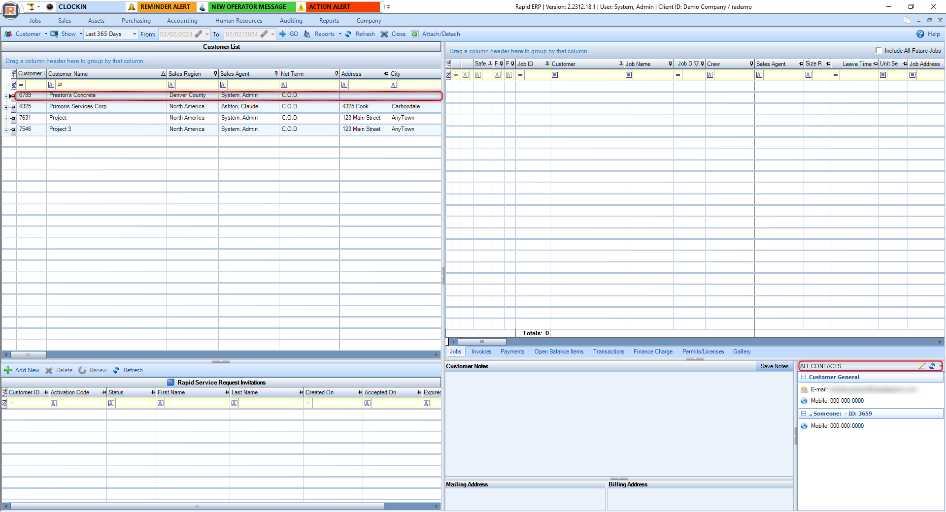Viewport: 946px width, 512px height.
Task: Click the Customer List filter row clear icon
Action: 13,85
